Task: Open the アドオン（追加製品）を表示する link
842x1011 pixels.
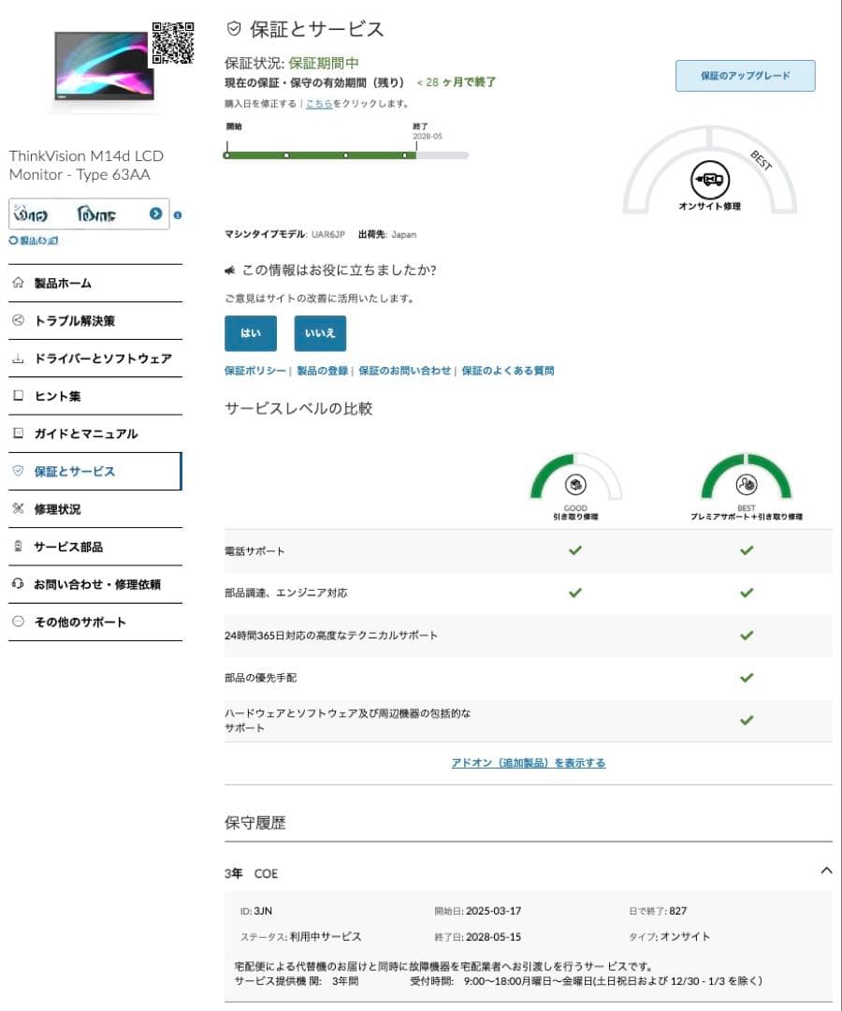Action: click(527, 762)
